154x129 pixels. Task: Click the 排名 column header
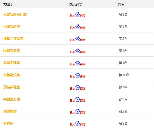pyautogui.click(x=121, y=4)
